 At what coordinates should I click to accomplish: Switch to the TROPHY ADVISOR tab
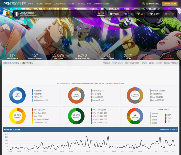tap(132, 63)
